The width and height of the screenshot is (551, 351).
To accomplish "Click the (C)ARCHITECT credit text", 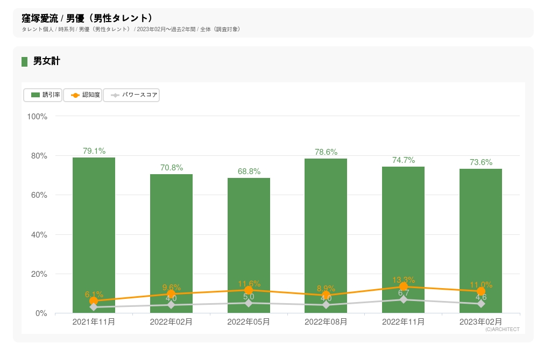I will click(x=502, y=329).
